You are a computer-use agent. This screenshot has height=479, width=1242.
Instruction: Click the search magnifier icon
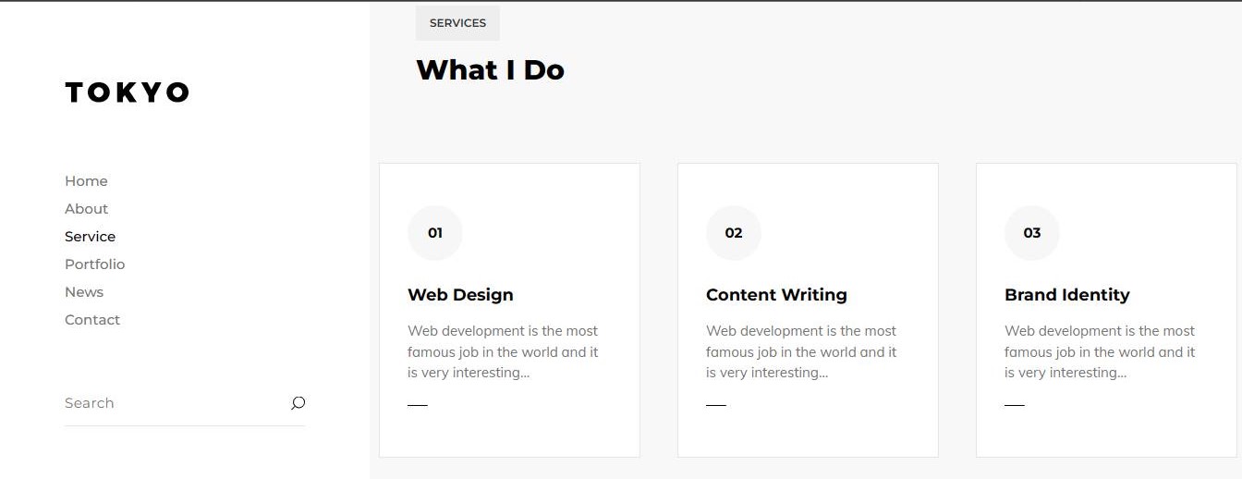tap(298, 403)
